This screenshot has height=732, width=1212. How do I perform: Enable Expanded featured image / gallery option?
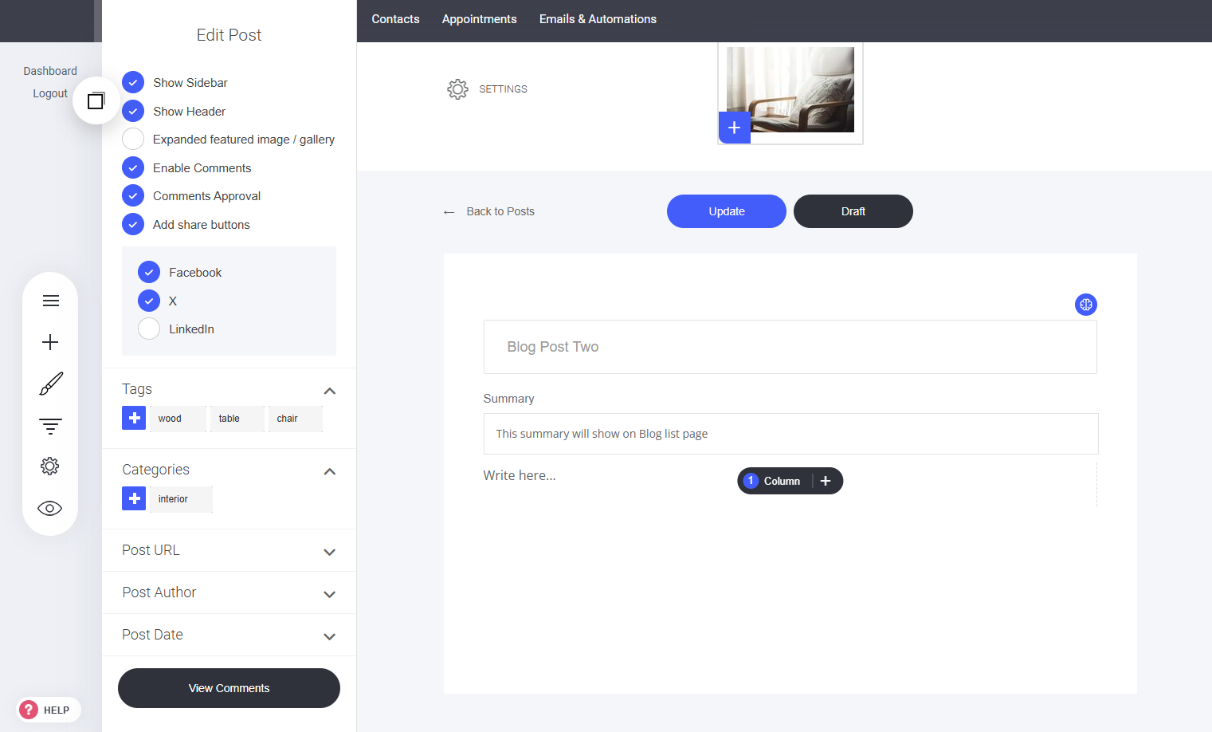tap(133, 140)
